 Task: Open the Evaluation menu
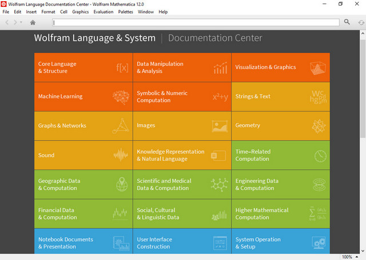[104, 11]
